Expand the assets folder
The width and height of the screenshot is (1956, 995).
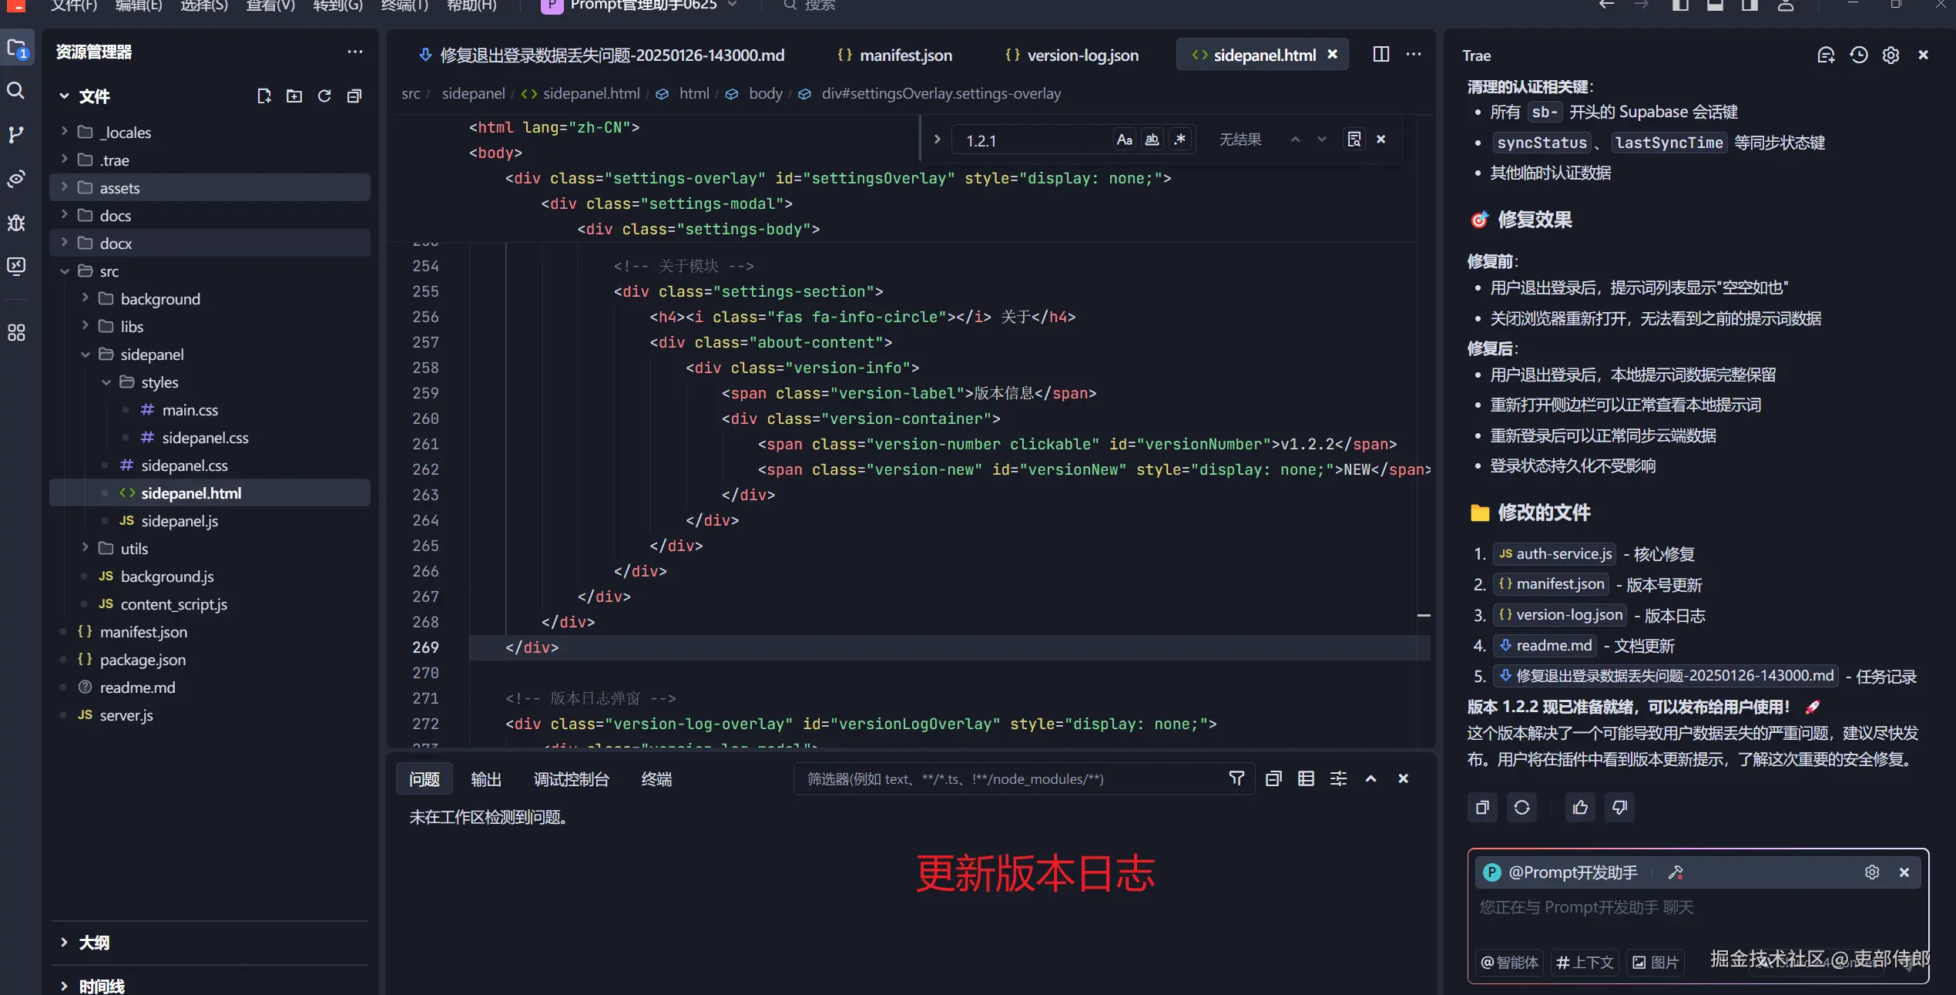coord(119,188)
